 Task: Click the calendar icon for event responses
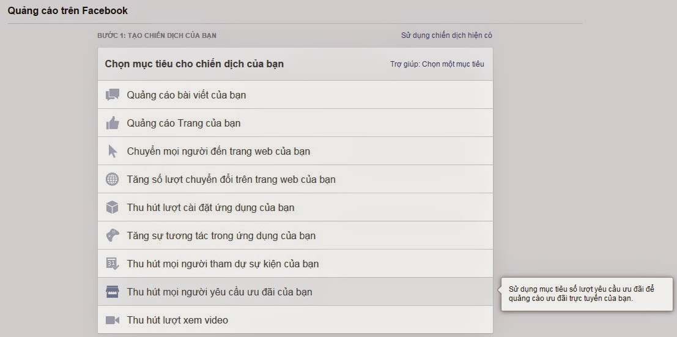point(113,264)
